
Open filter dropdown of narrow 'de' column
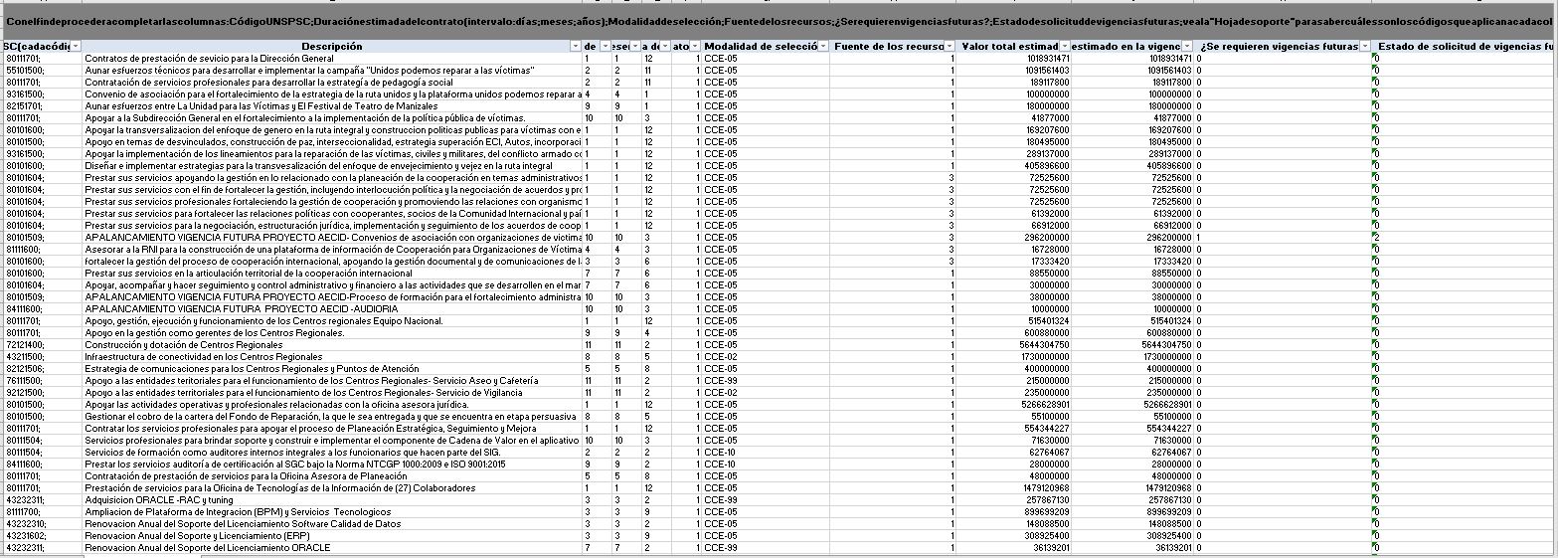(x=604, y=47)
